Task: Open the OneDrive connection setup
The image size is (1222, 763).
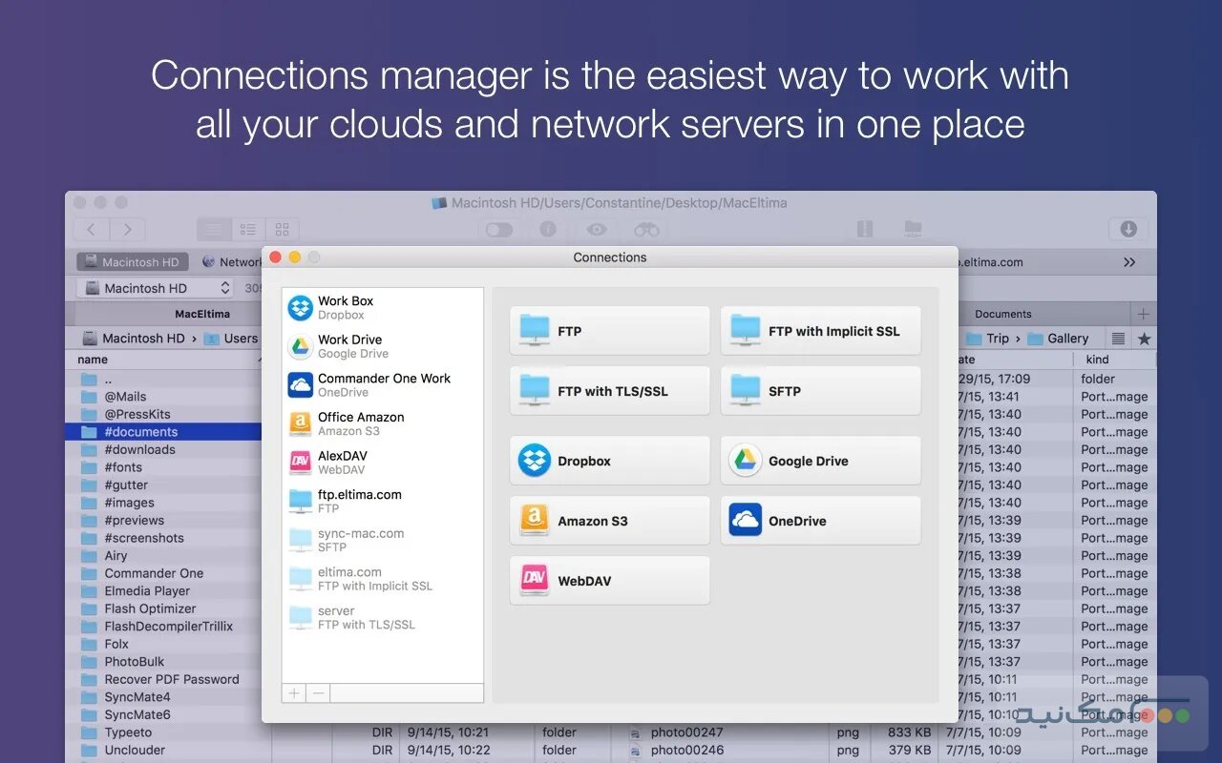Action: [820, 521]
